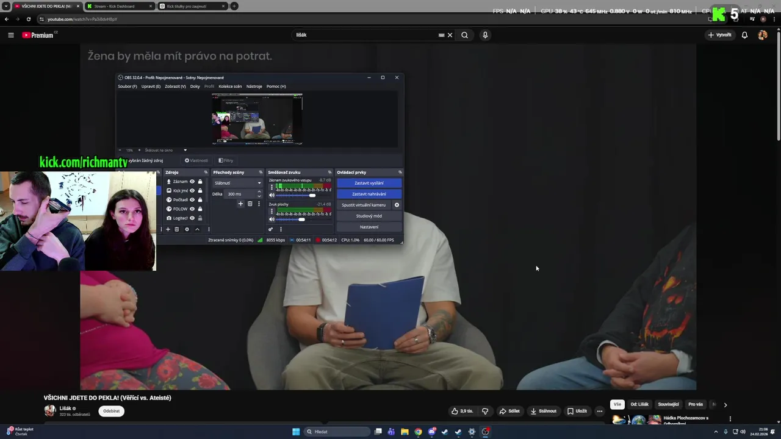Open the OBS Nástroje menu
The height and width of the screenshot is (439, 781).
(x=254, y=87)
